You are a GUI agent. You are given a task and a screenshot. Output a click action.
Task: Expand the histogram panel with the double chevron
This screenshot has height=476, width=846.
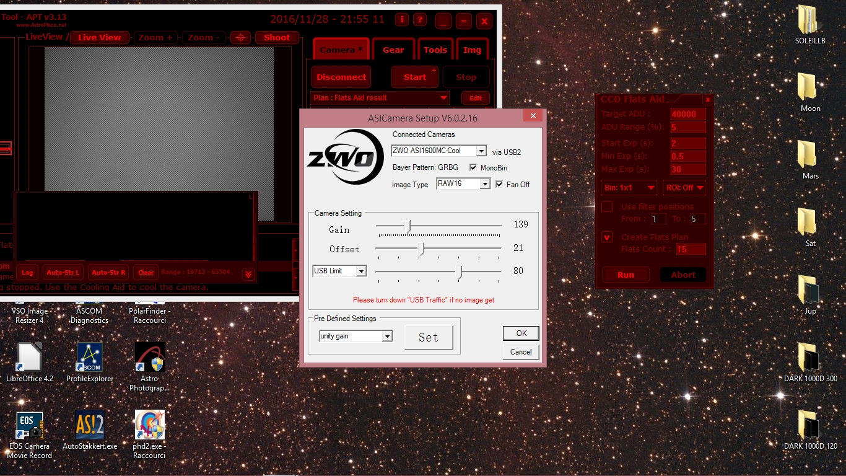[248, 273]
